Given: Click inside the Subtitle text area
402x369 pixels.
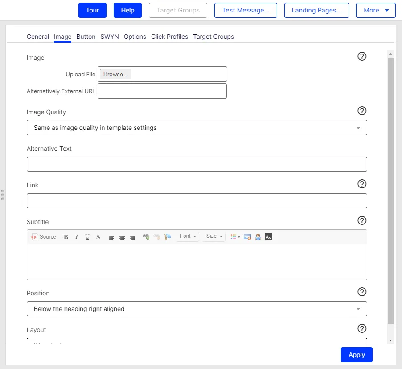Looking at the screenshot, I should pyautogui.click(x=197, y=261).
